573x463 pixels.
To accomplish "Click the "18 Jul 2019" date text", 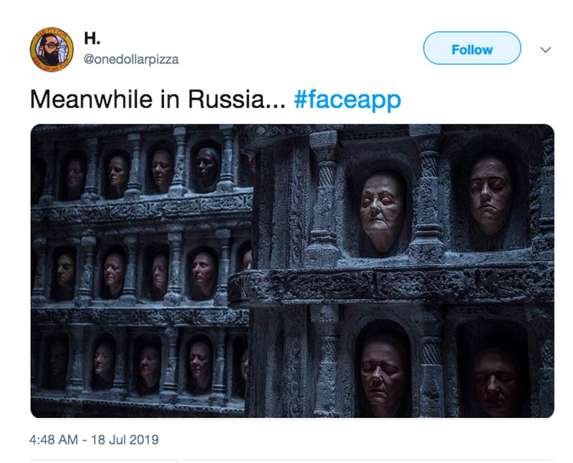I will point(125,439).
